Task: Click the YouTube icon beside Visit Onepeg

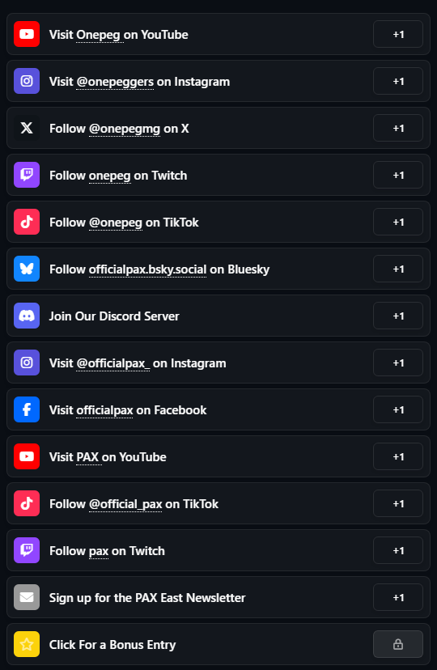Action: click(27, 34)
